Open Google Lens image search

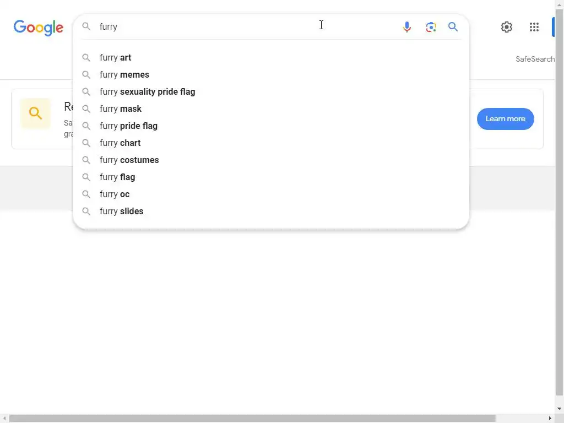(x=431, y=27)
